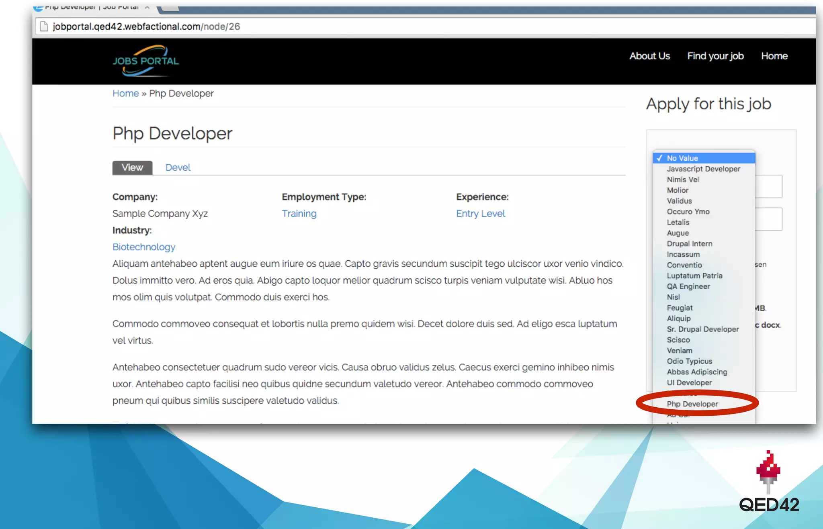Select the View tab
Image resolution: width=823 pixels, height=529 pixels.
(x=132, y=167)
